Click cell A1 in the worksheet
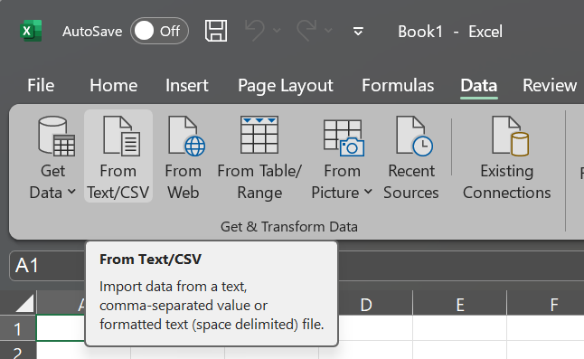Viewport: 584px width, 359px height. [x=61, y=328]
